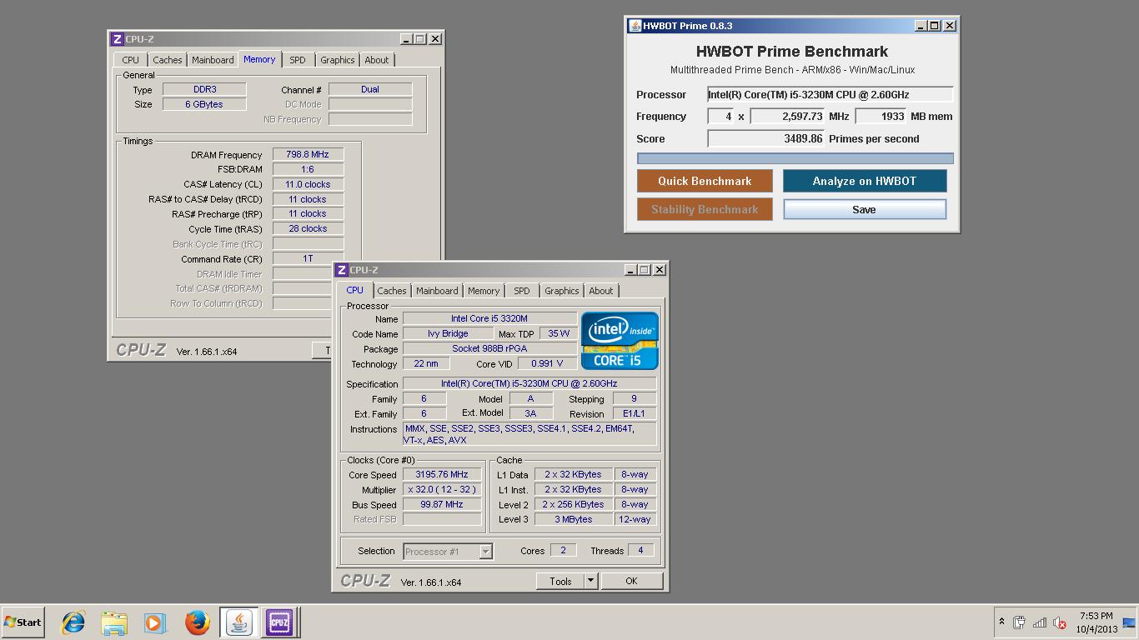Click the Level 3 cache value 3 MBytes
This screenshot has height=640, width=1139.
574,519
